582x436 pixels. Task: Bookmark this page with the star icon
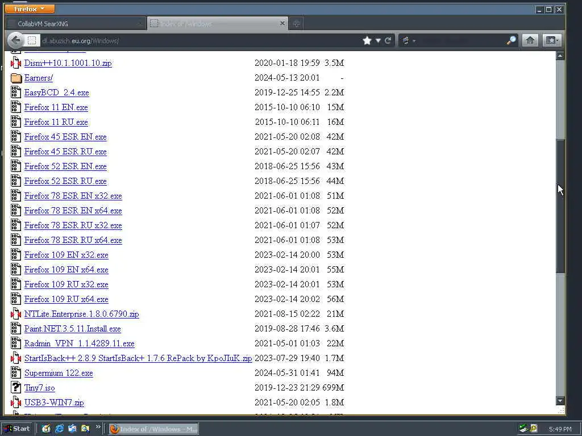(x=367, y=40)
